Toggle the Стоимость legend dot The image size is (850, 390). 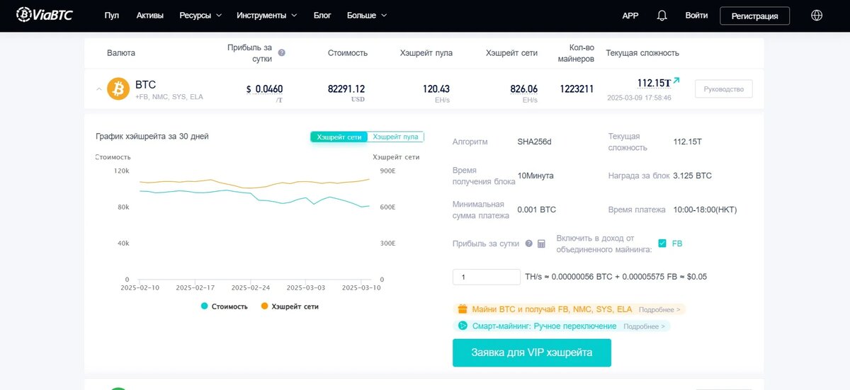click(205, 306)
